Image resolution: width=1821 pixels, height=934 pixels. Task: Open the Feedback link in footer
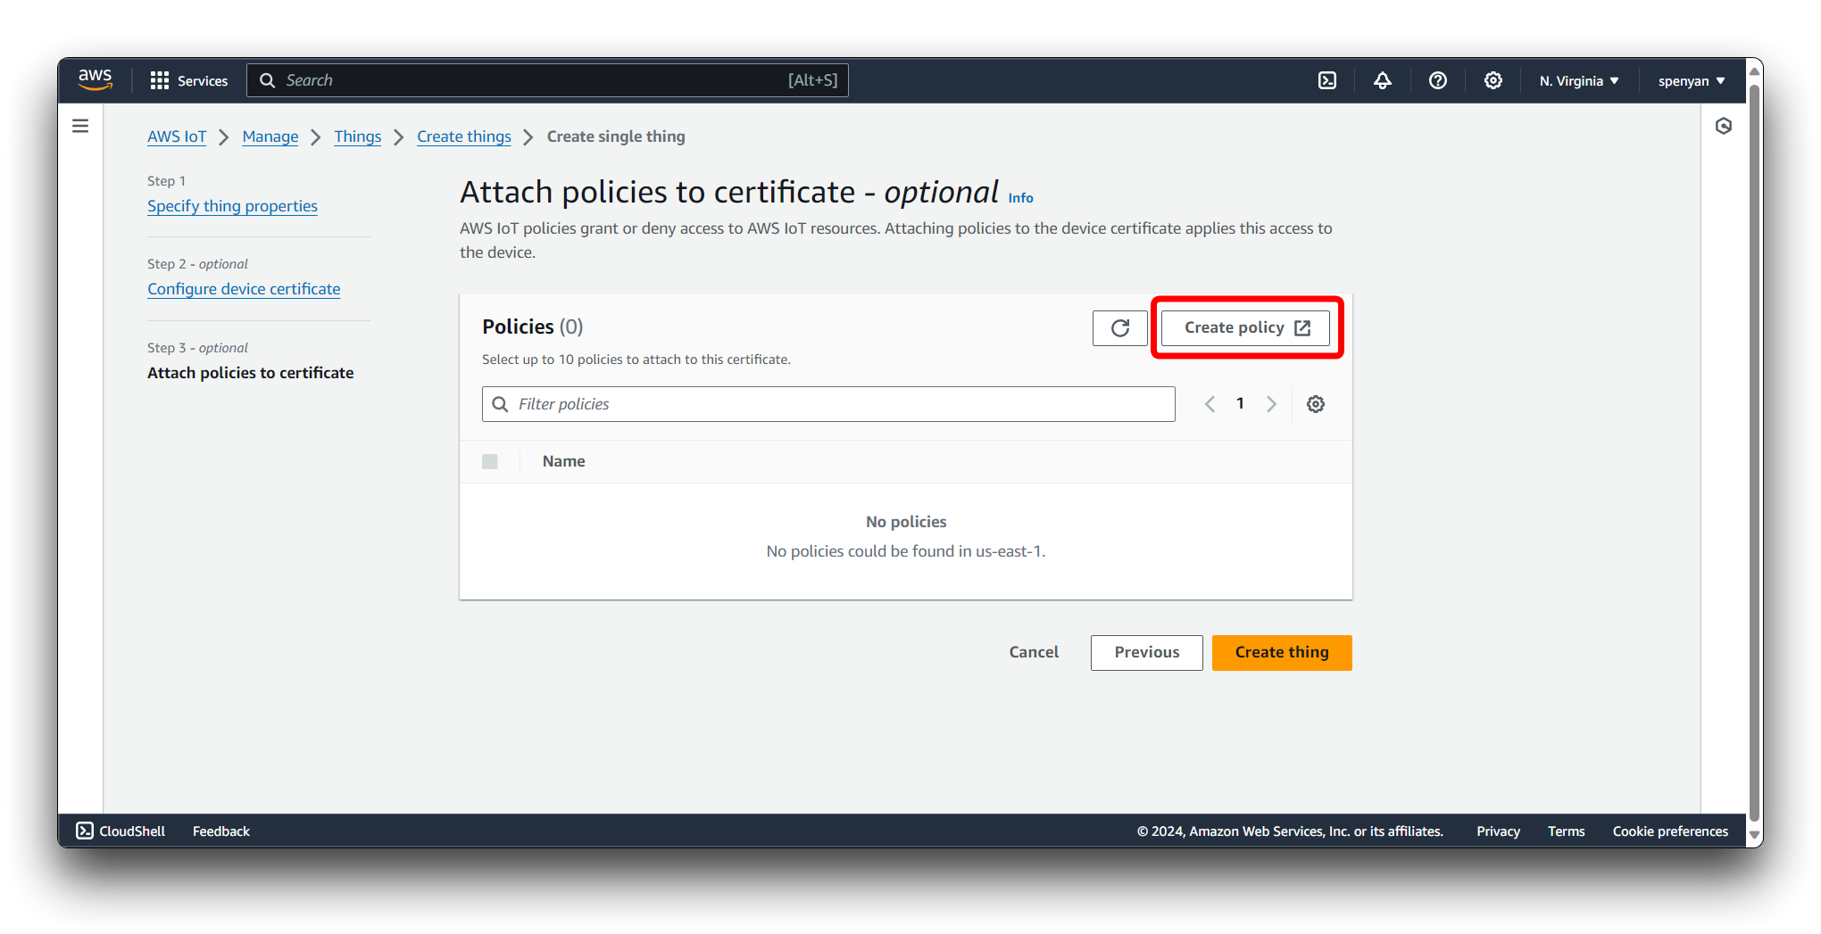pyautogui.click(x=220, y=831)
